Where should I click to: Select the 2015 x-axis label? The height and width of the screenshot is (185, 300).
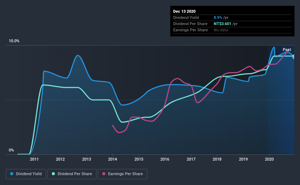coord(139,159)
